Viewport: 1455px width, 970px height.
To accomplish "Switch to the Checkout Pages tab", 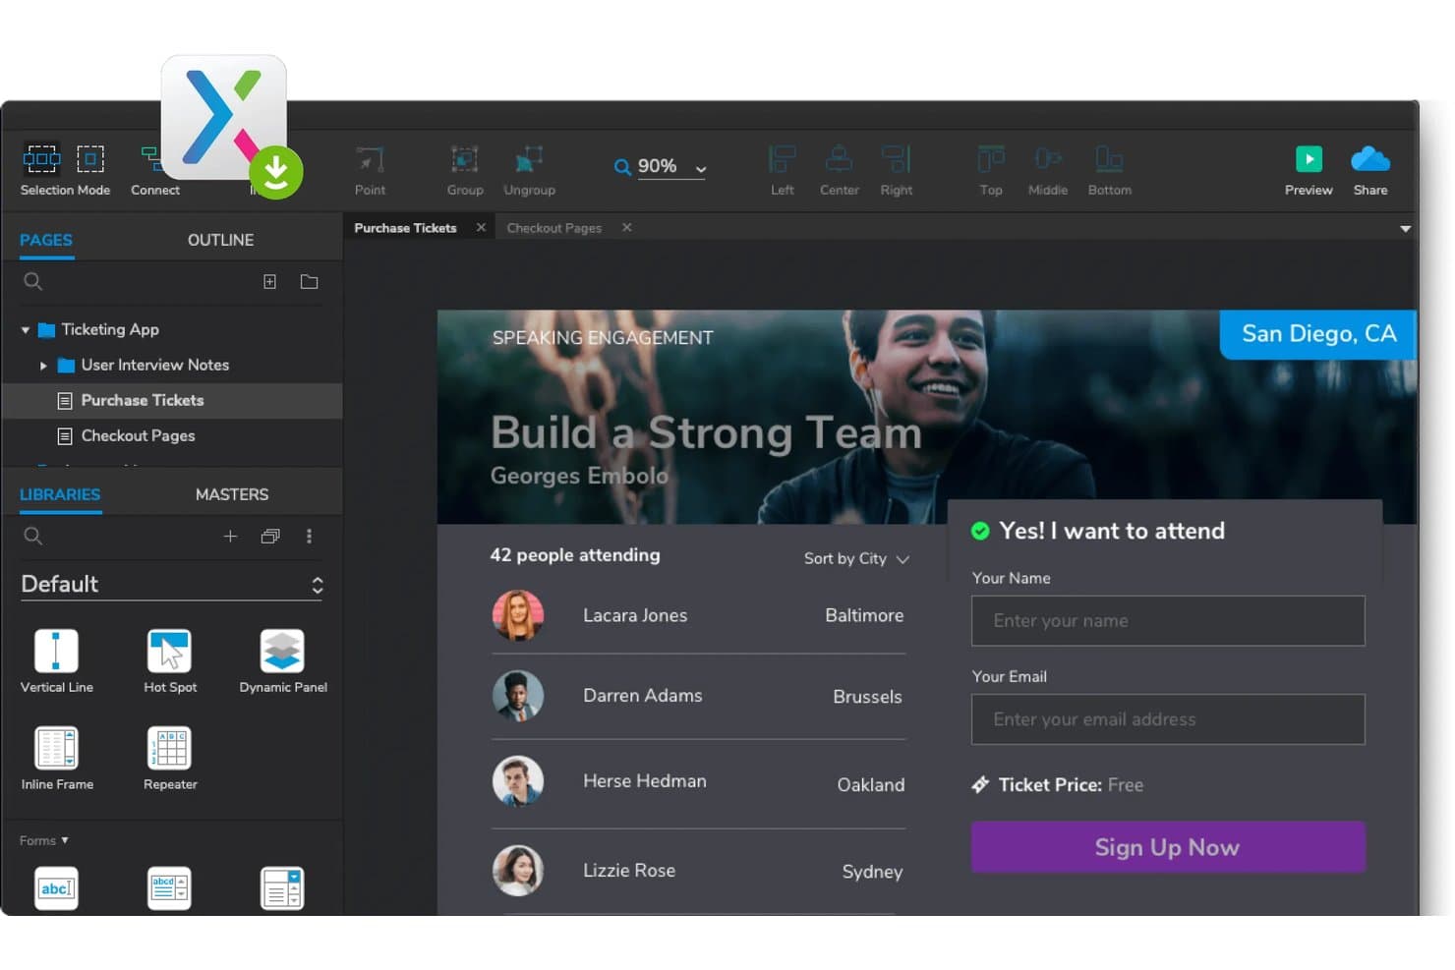I will coord(553,228).
